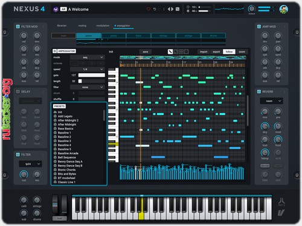The height and width of the screenshot is (226, 302).
Task: Open the lp24 filter type dropdown
Action: (30, 164)
